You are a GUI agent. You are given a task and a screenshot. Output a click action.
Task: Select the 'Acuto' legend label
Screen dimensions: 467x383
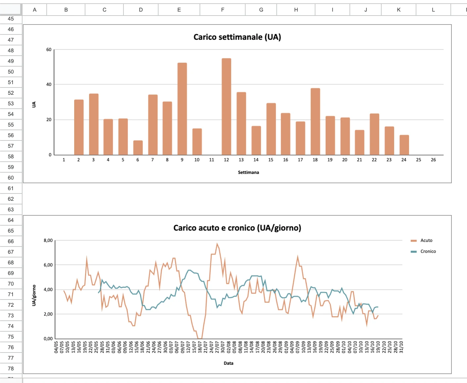[x=426, y=241]
